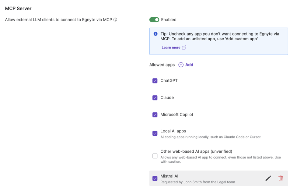Screen dimensions: 304x193
Task: Click the plus circle Add icon
Action: pos(181,65)
